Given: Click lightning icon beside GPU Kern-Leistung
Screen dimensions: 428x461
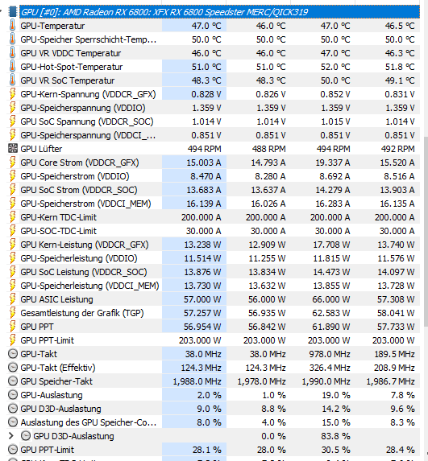Looking at the screenshot, I should [x=12, y=245].
